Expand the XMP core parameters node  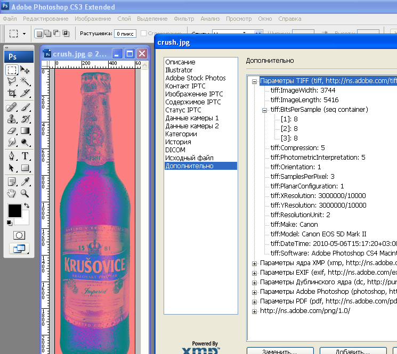click(255, 264)
